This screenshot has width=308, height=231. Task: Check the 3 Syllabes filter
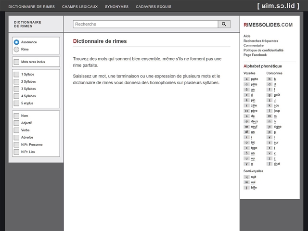click(x=16, y=89)
